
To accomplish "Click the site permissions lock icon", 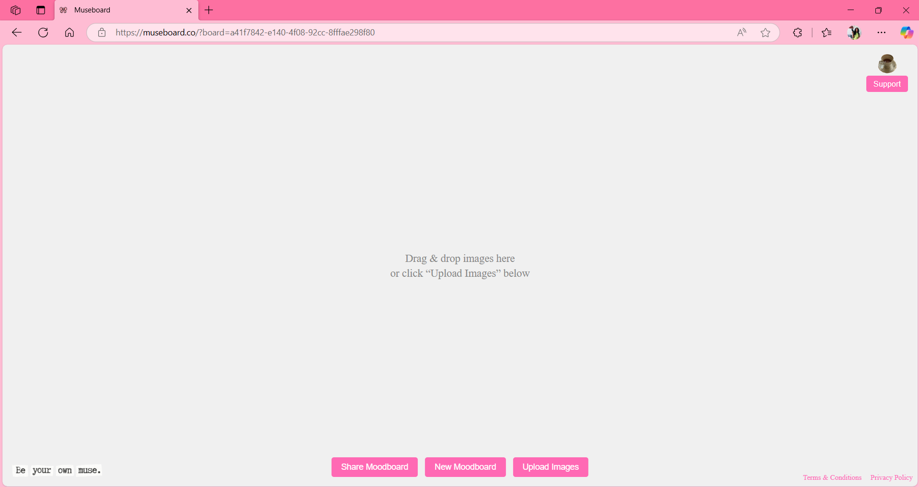I will (x=101, y=32).
